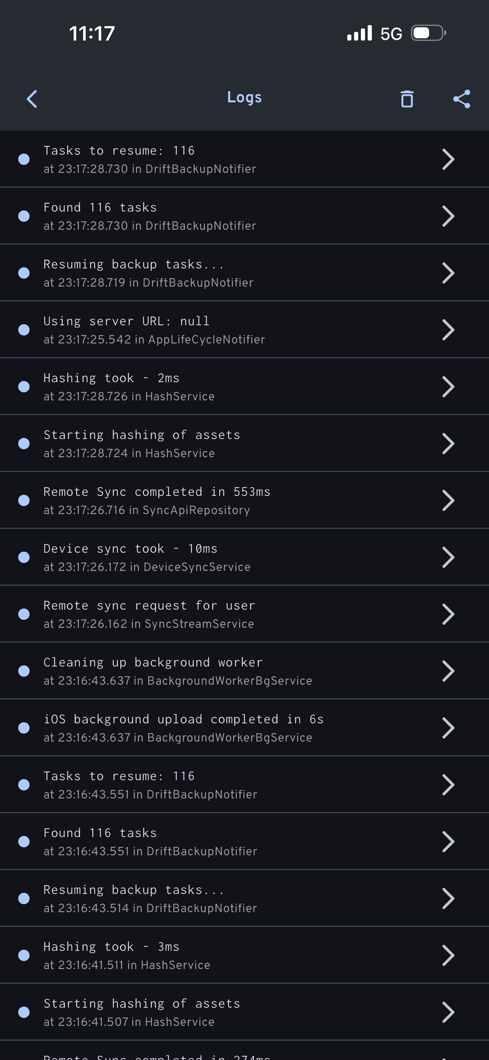This screenshot has height=1060, width=489.
Task: Expand chevron for 'Device sync took - 10ms'
Action: (x=448, y=557)
